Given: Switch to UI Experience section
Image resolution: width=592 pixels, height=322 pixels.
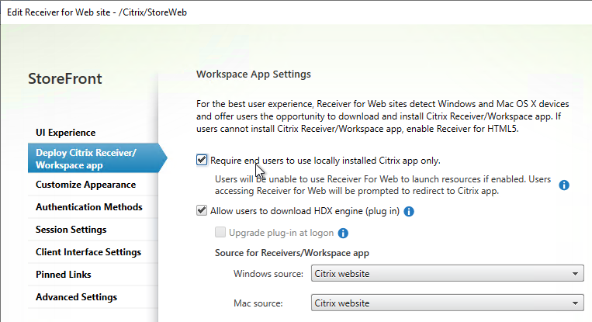Looking at the screenshot, I should pos(66,133).
